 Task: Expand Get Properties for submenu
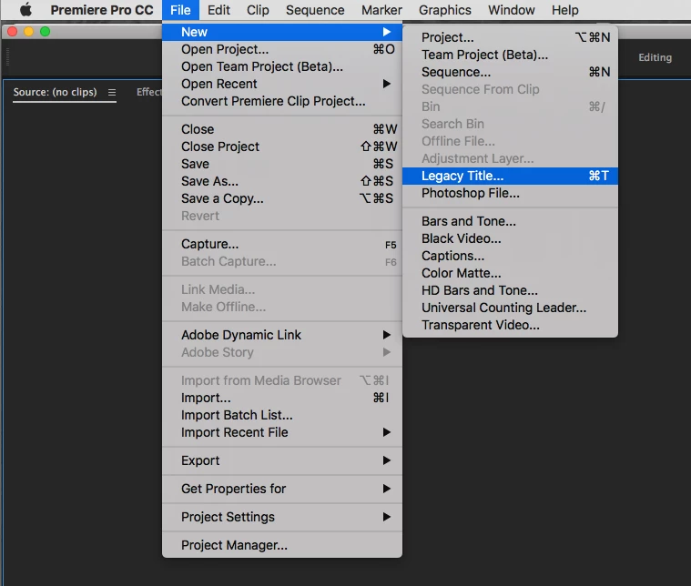(282, 489)
